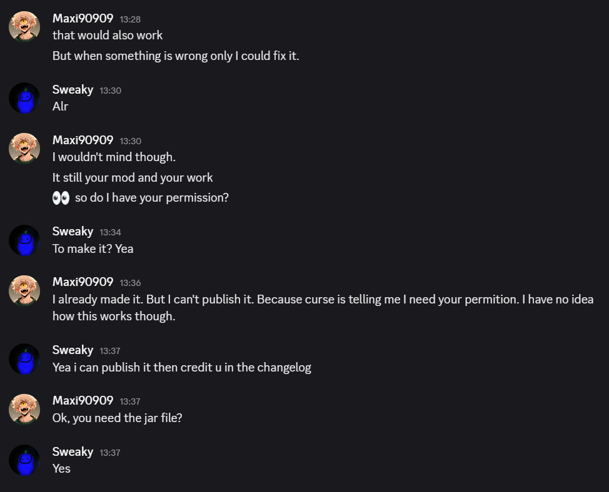Open Sweaky's avatar next to the final "Yes" reply
The width and height of the screenshot is (609, 492).
[24, 460]
